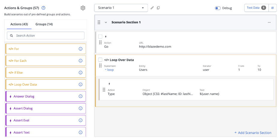
Task: Click the To value 10
Action: click(259, 70)
